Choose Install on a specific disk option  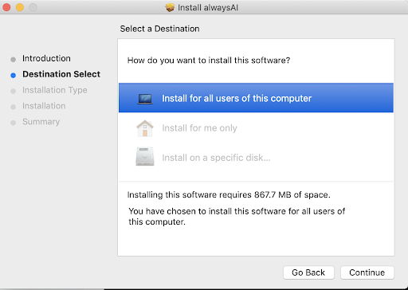click(x=216, y=158)
